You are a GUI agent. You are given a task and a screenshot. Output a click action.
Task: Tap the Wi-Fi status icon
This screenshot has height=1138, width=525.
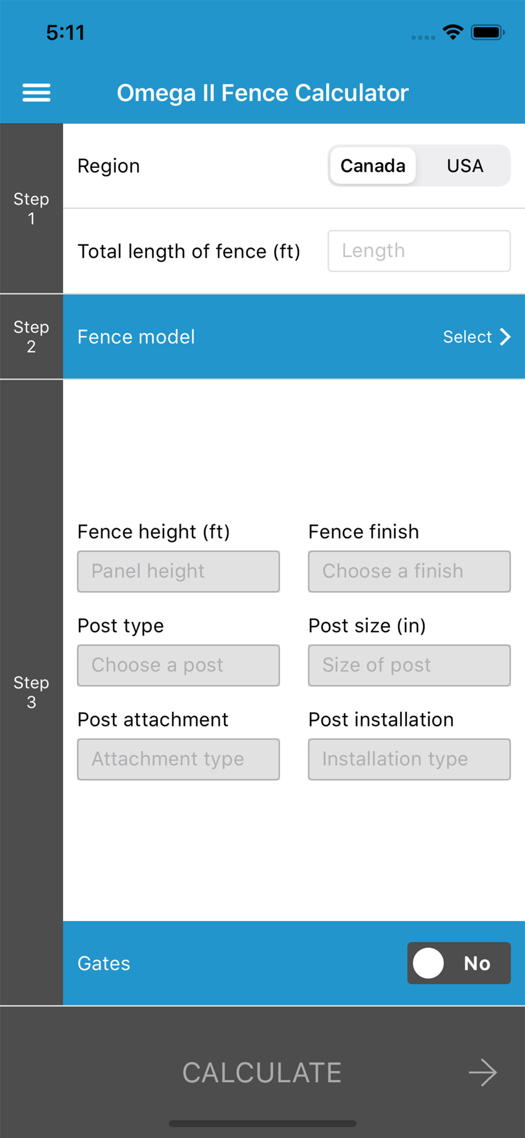coord(453,32)
